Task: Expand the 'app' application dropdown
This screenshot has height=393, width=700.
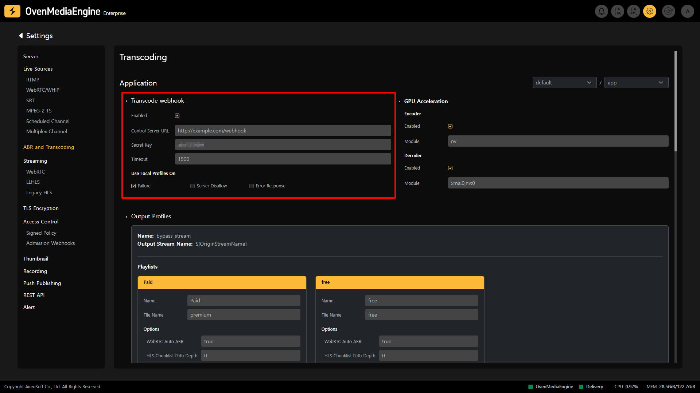Action: pyautogui.click(x=636, y=83)
